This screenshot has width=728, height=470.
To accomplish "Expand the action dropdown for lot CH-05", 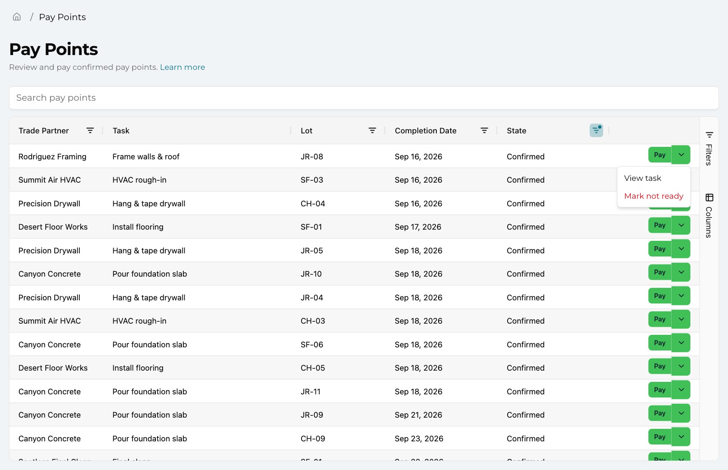I will pos(681,366).
